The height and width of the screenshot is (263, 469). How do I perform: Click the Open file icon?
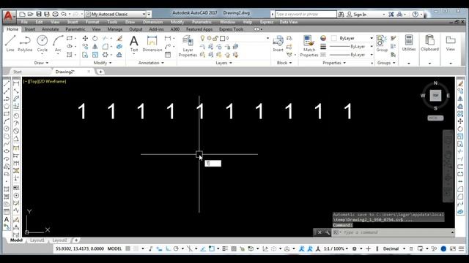30,14
